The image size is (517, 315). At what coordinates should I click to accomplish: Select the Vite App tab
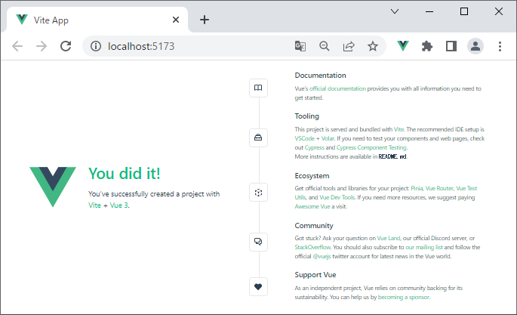pyautogui.click(x=96, y=20)
